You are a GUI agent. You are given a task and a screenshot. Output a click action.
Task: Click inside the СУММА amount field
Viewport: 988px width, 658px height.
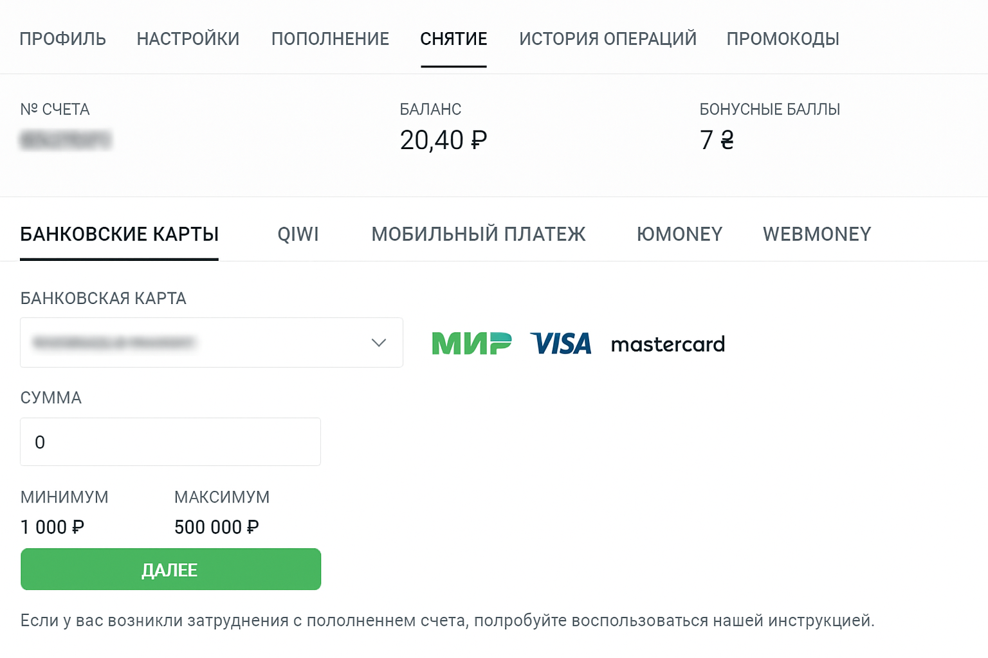[x=170, y=441]
